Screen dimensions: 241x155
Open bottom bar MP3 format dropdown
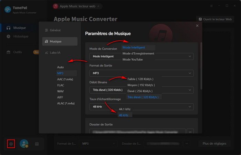[x=98, y=144]
